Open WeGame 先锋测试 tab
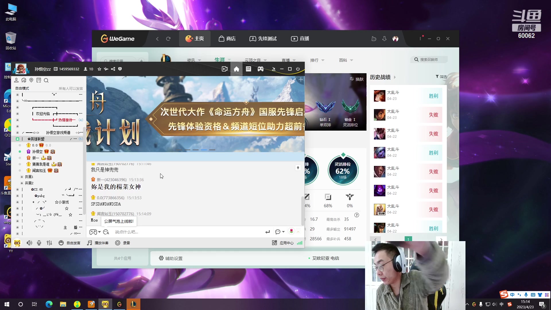 pyautogui.click(x=263, y=39)
